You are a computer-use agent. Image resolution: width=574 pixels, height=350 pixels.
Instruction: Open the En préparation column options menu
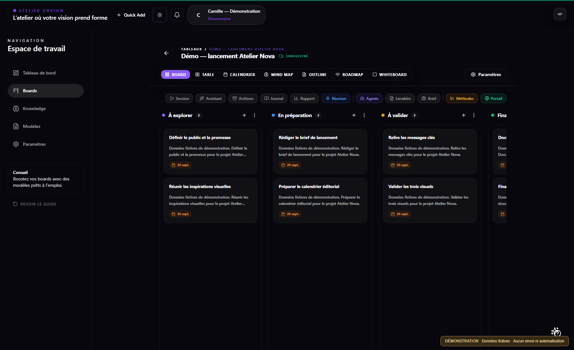click(364, 115)
